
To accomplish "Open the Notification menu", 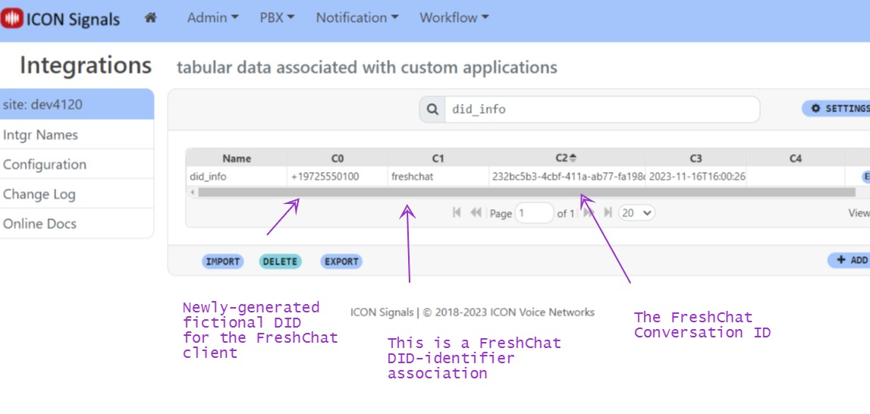I will [x=356, y=17].
